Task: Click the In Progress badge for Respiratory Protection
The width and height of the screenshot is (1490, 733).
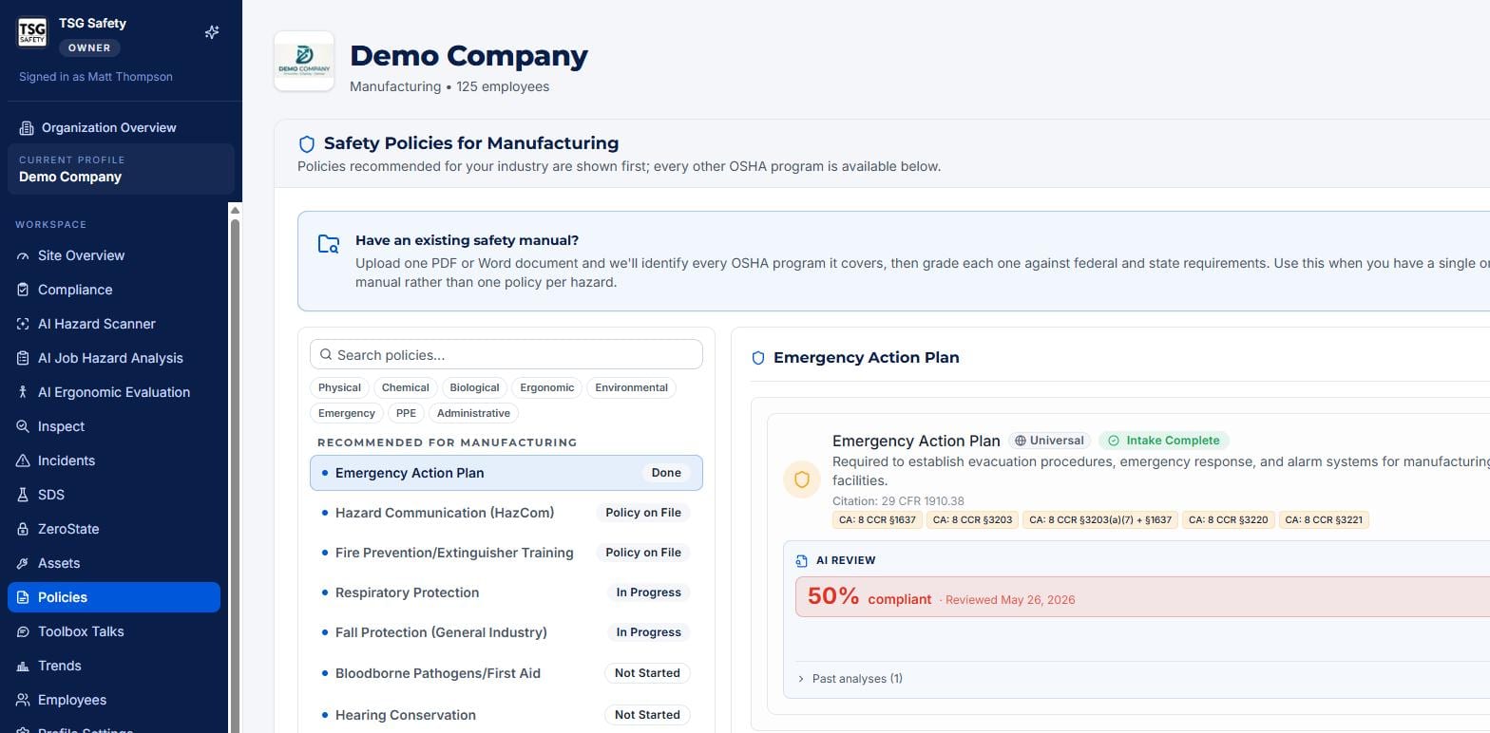Action: [x=648, y=592]
